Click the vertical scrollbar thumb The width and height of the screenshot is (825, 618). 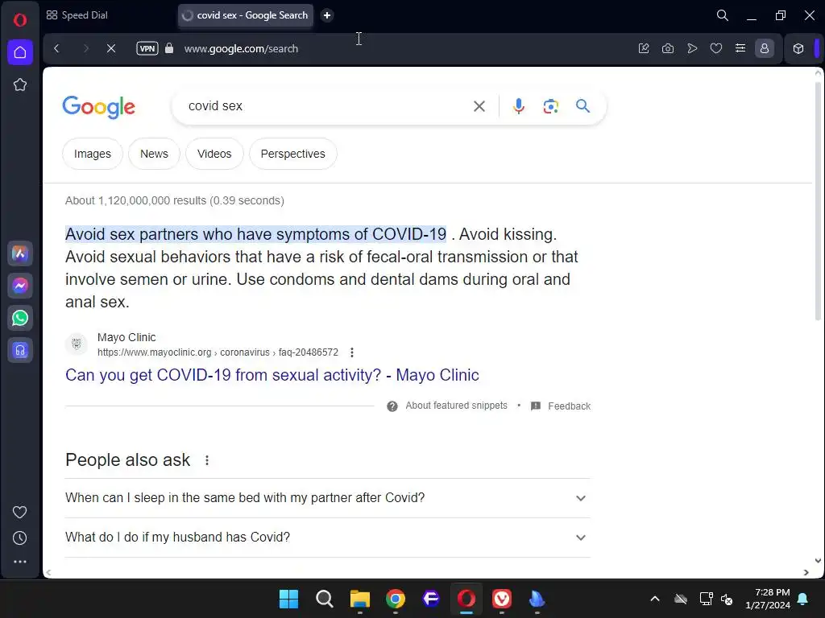(x=819, y=200)
